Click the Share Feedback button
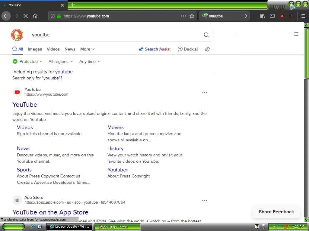The height and width of the screenshot is (231, 309). [x=276, y=212]
